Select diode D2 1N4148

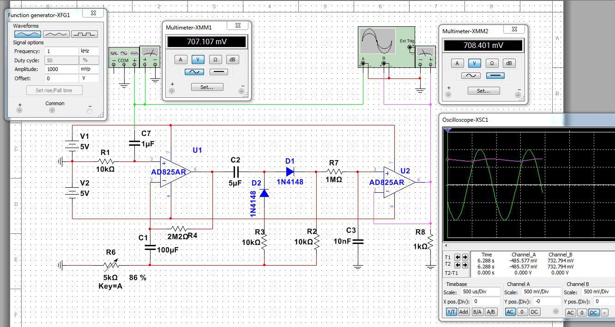(x=264, y=193)
